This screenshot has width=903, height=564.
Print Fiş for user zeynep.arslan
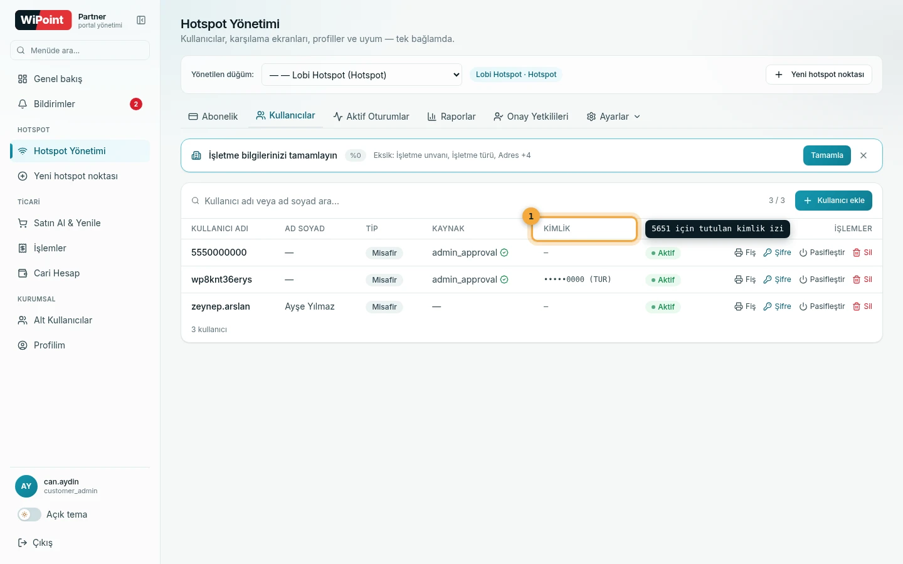click(x=745, y=306)
